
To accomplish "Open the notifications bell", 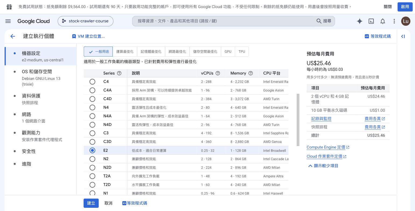I will pos(383,21).
